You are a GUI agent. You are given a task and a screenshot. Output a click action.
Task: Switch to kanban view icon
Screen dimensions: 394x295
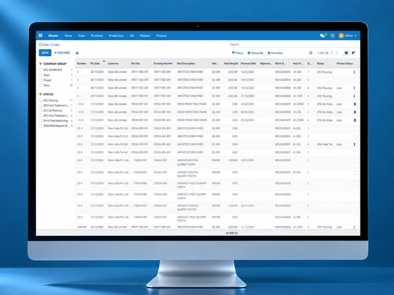pyautogui.click(x=353, y=53)
